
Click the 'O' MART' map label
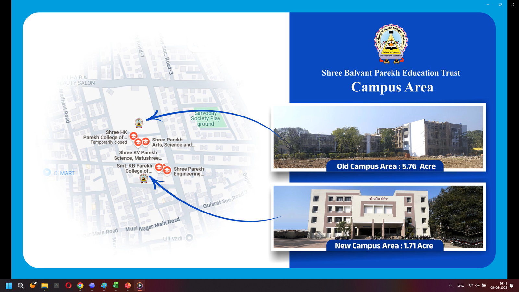64,173
